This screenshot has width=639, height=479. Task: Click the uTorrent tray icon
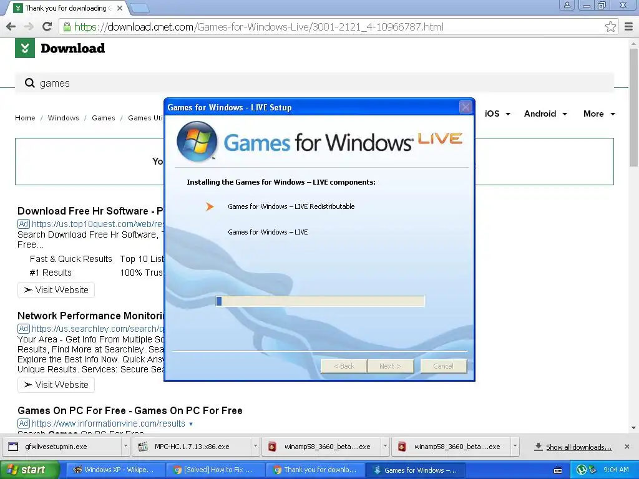(581, 470)
